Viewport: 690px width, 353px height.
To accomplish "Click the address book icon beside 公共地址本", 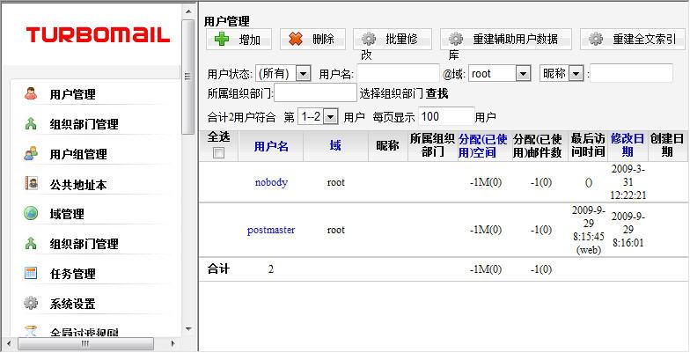I will pos(31,183).
